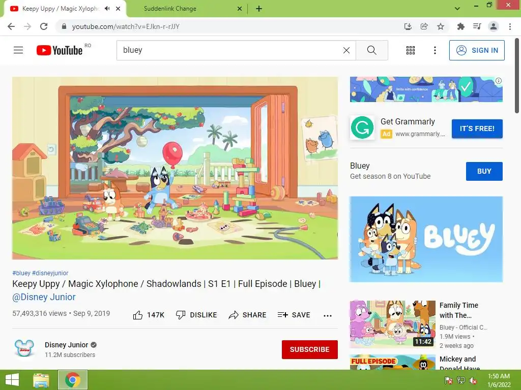Image resolution: width=521 pixels, height=390 pixels.
Task: Bookmark this page with star icon
Action: point(440,26)
